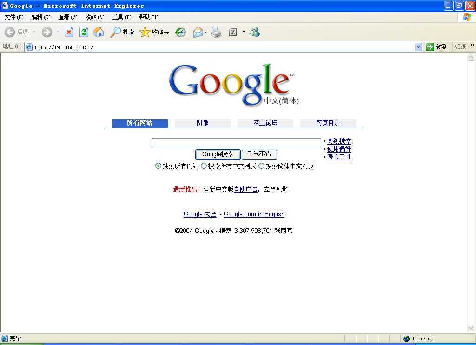
Task: Click into the Google search text field
Action: [236, 143]
